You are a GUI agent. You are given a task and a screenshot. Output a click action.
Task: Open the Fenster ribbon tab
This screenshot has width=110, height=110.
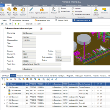click(x=45, y=5)
